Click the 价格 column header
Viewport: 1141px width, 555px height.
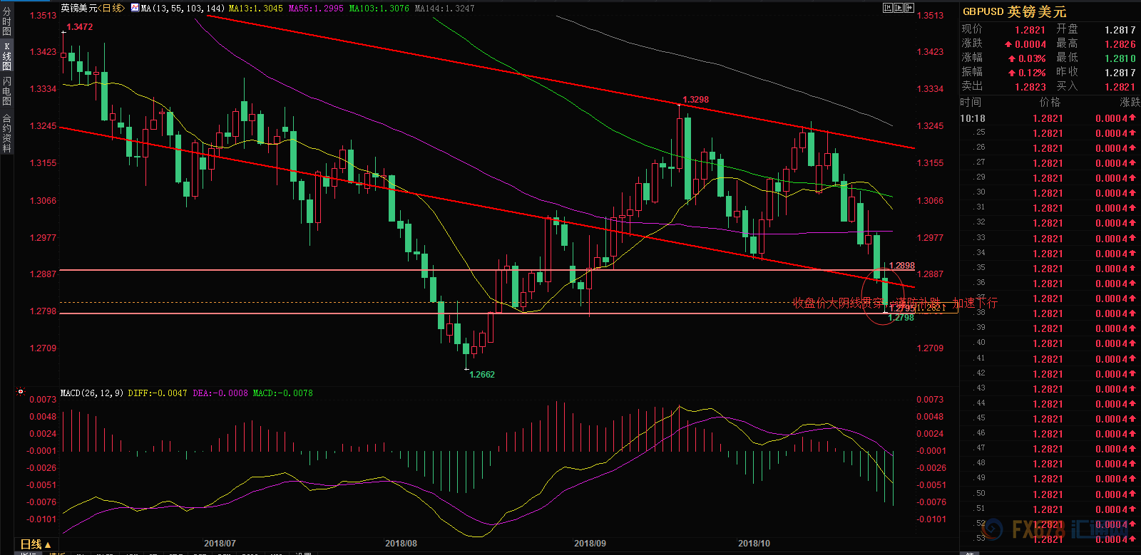1050,103
